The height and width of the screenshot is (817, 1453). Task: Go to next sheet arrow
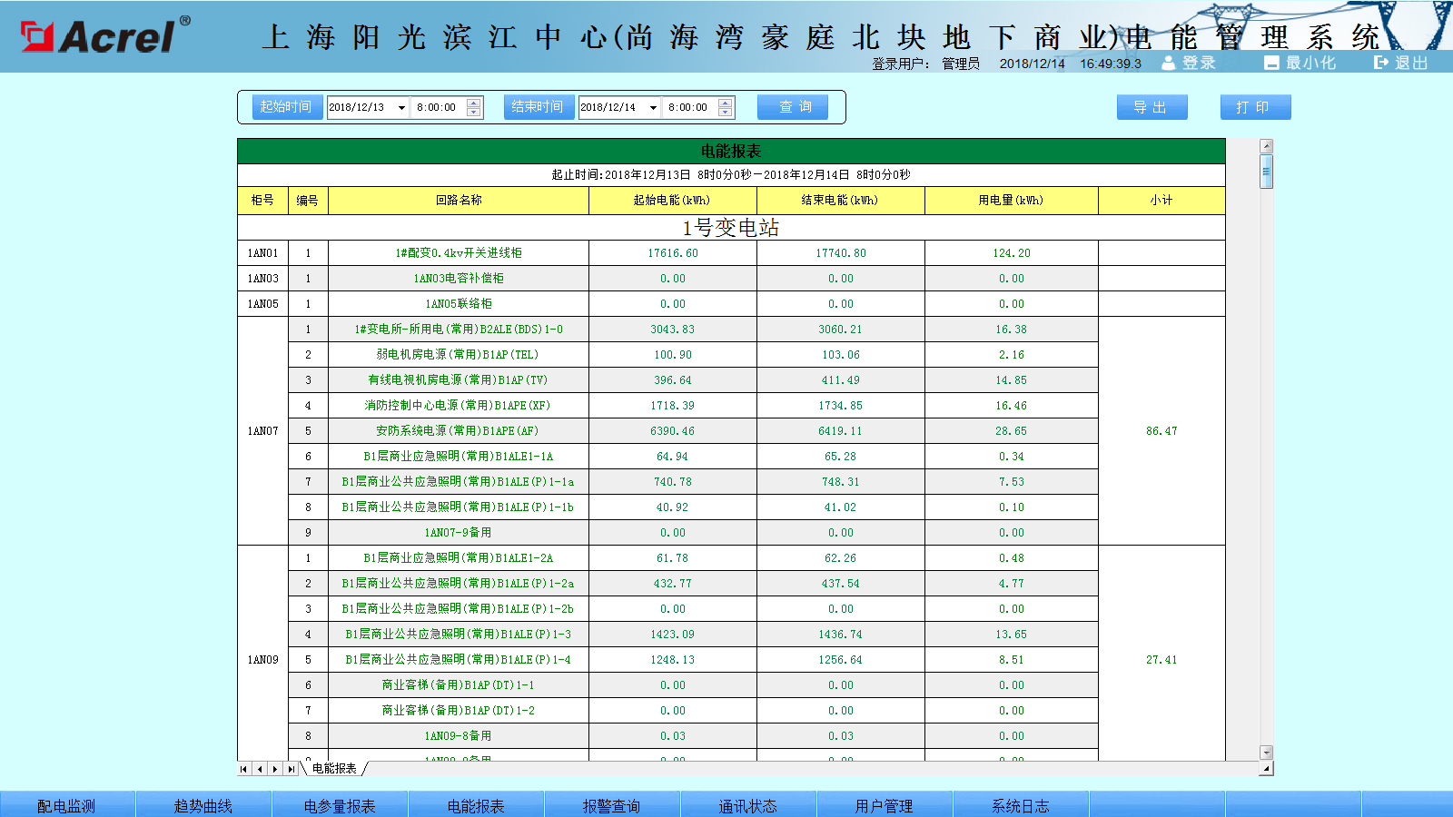point(275,769)
